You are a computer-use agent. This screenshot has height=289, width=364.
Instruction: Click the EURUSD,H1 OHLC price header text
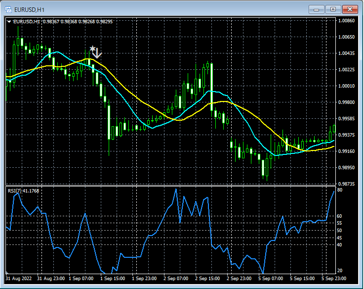coord(63,22)
